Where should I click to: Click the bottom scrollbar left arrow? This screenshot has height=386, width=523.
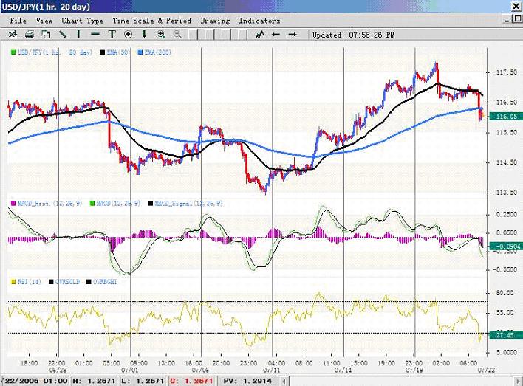(284, 381)
